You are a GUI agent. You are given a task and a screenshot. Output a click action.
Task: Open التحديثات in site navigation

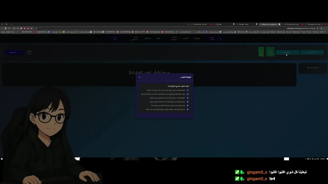[x=147, y=38]
